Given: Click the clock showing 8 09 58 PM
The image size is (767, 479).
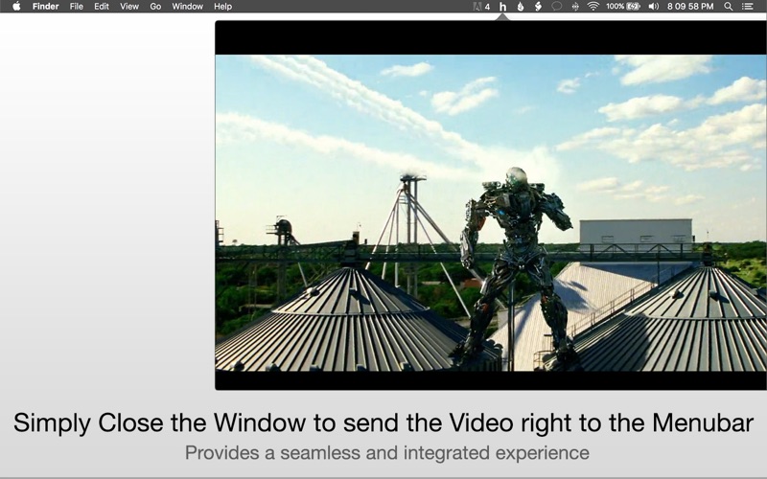Looking at the screenshot, I should pos(690,7).
